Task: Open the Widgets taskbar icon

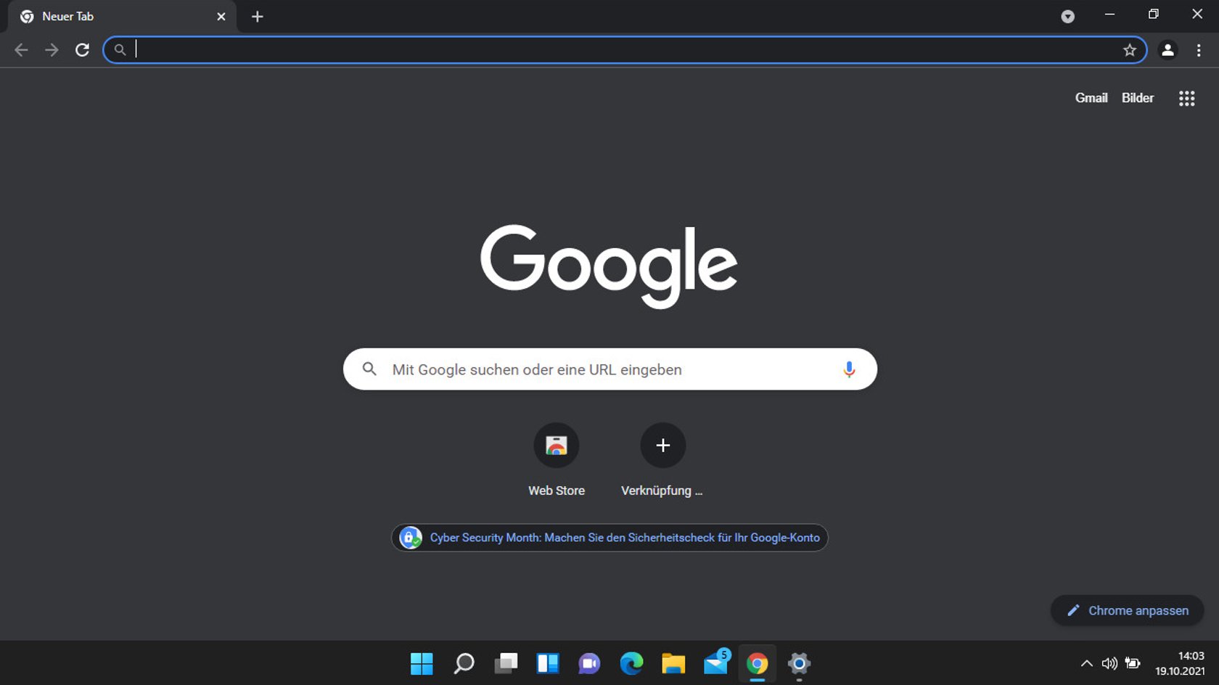Action: click(x=548, y=663)
